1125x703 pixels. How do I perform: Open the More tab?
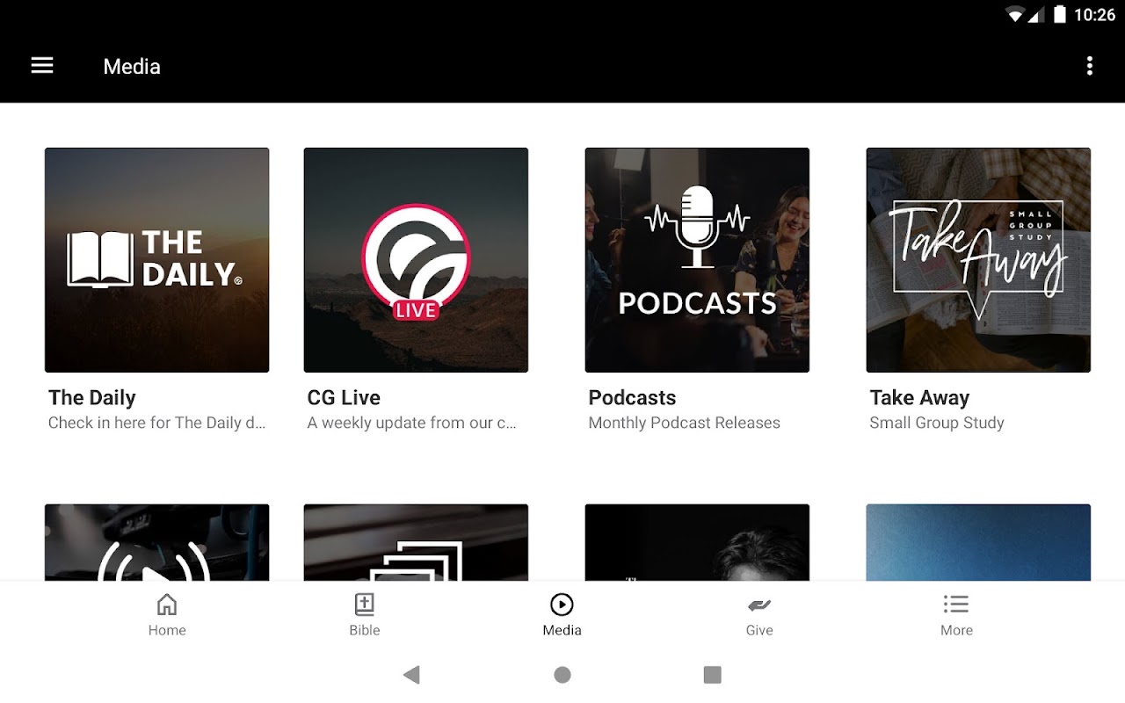956,615
